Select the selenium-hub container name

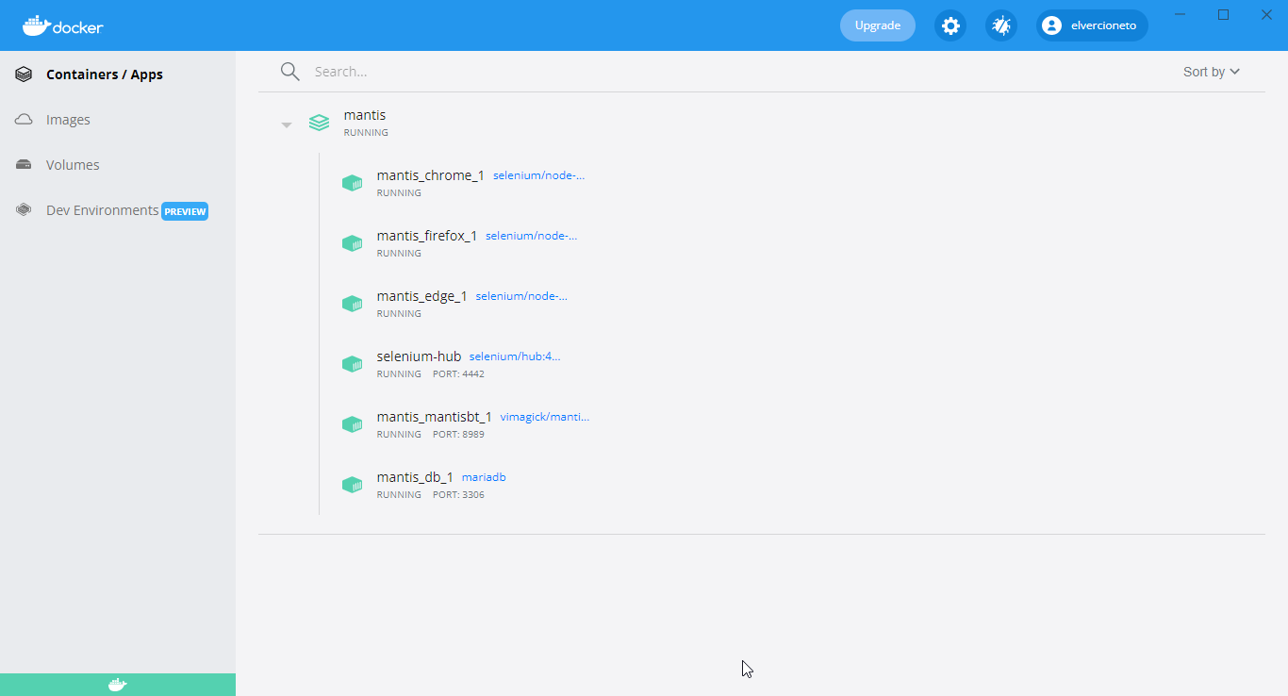click(x=419, y=356)
